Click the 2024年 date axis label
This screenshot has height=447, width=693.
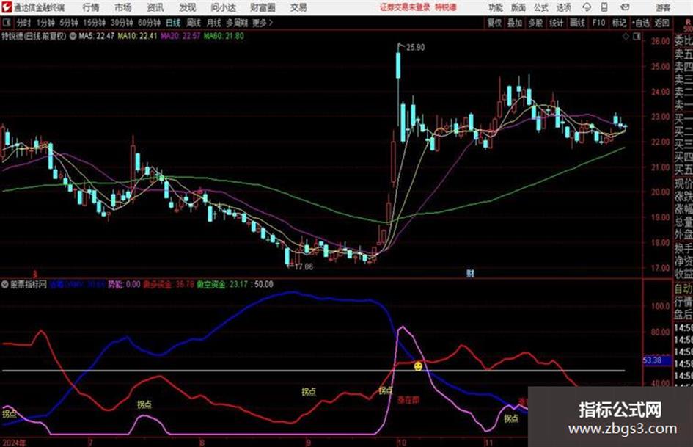14,443
